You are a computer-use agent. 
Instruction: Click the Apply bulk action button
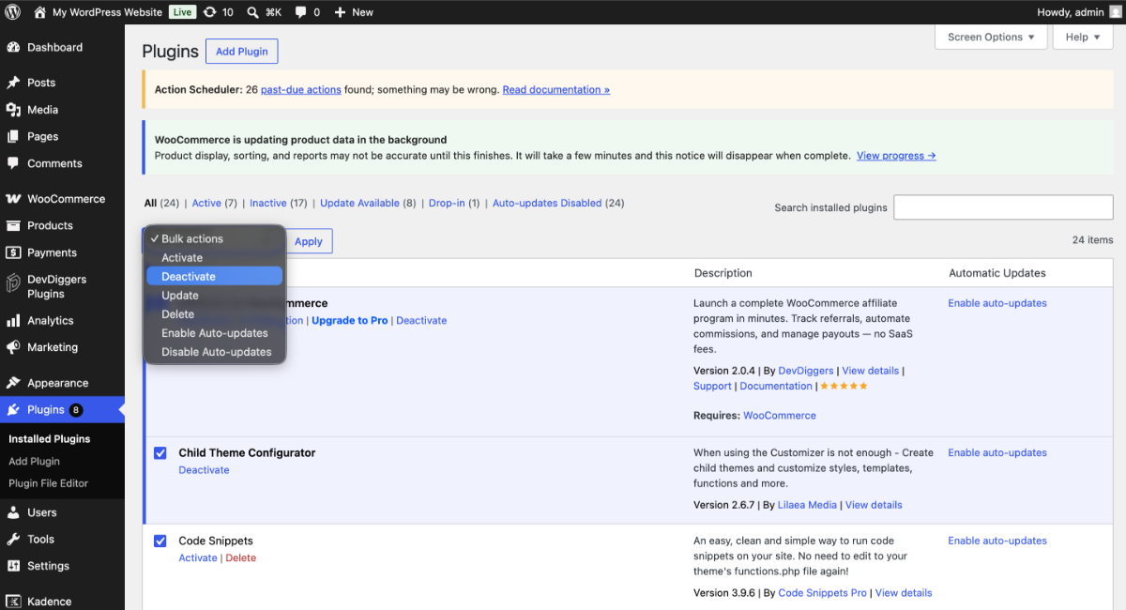pyautogui.click(x=309, y=241)
